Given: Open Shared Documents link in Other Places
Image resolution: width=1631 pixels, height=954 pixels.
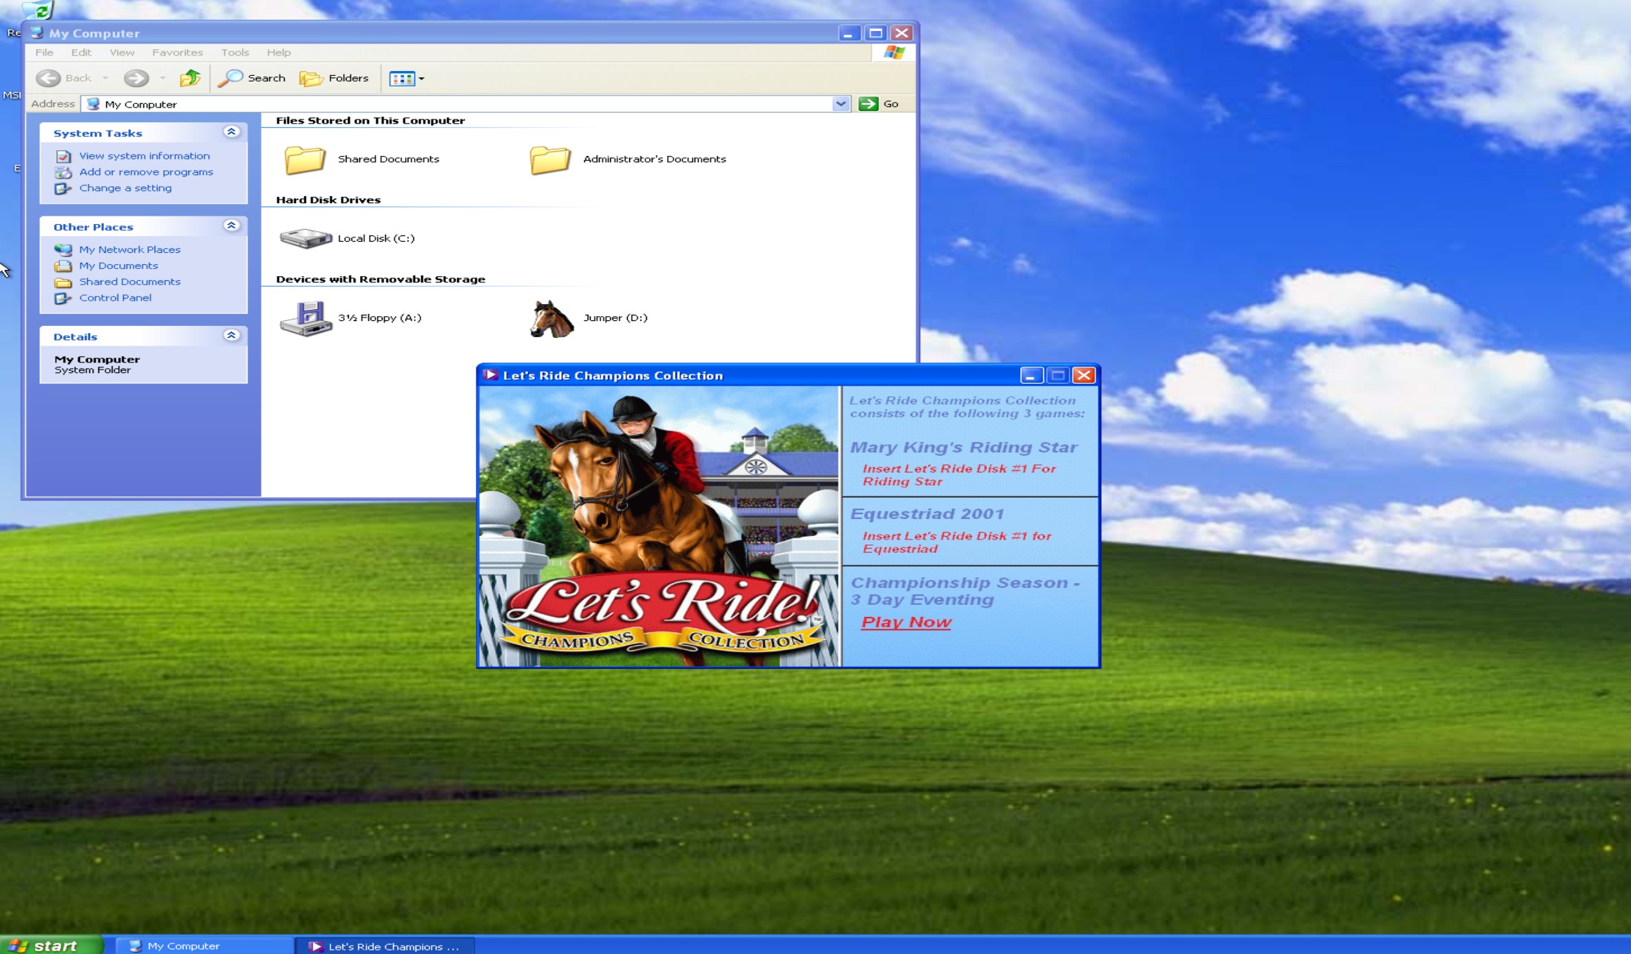Looking at the screenshot, I should coord(129,282).
